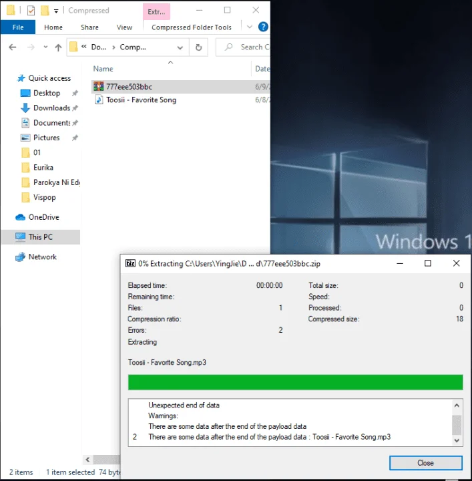Click the music file icon of Toosii
The image size is (472, 481).
(x=99, y=100)
